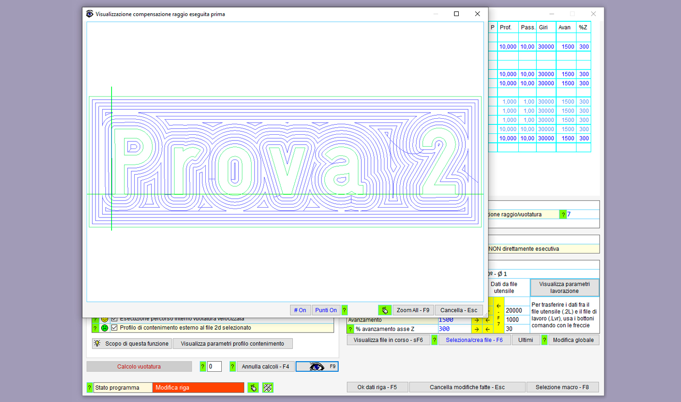Toggle Punti On display
Viewport: 681px width, 402px height.
(326, 310)
